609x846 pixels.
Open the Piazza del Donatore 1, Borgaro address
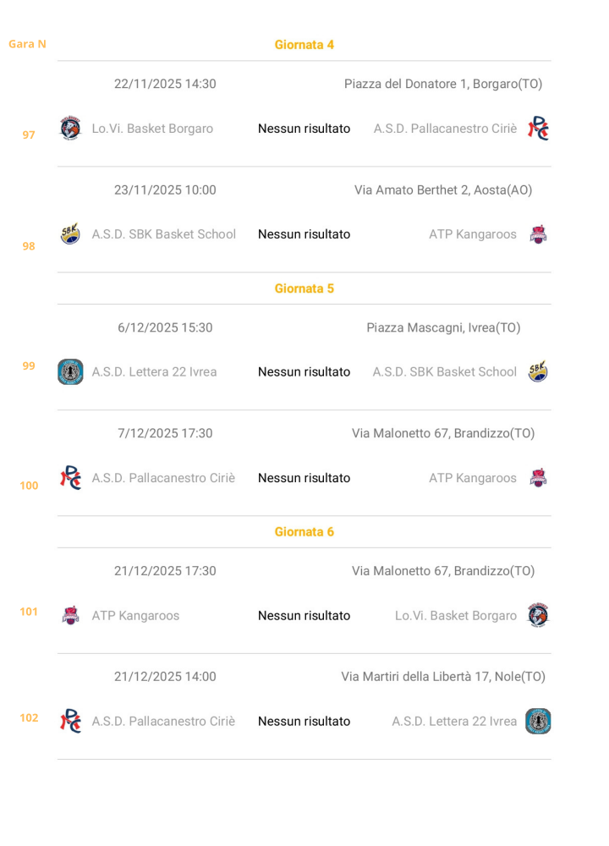[443, 84]
